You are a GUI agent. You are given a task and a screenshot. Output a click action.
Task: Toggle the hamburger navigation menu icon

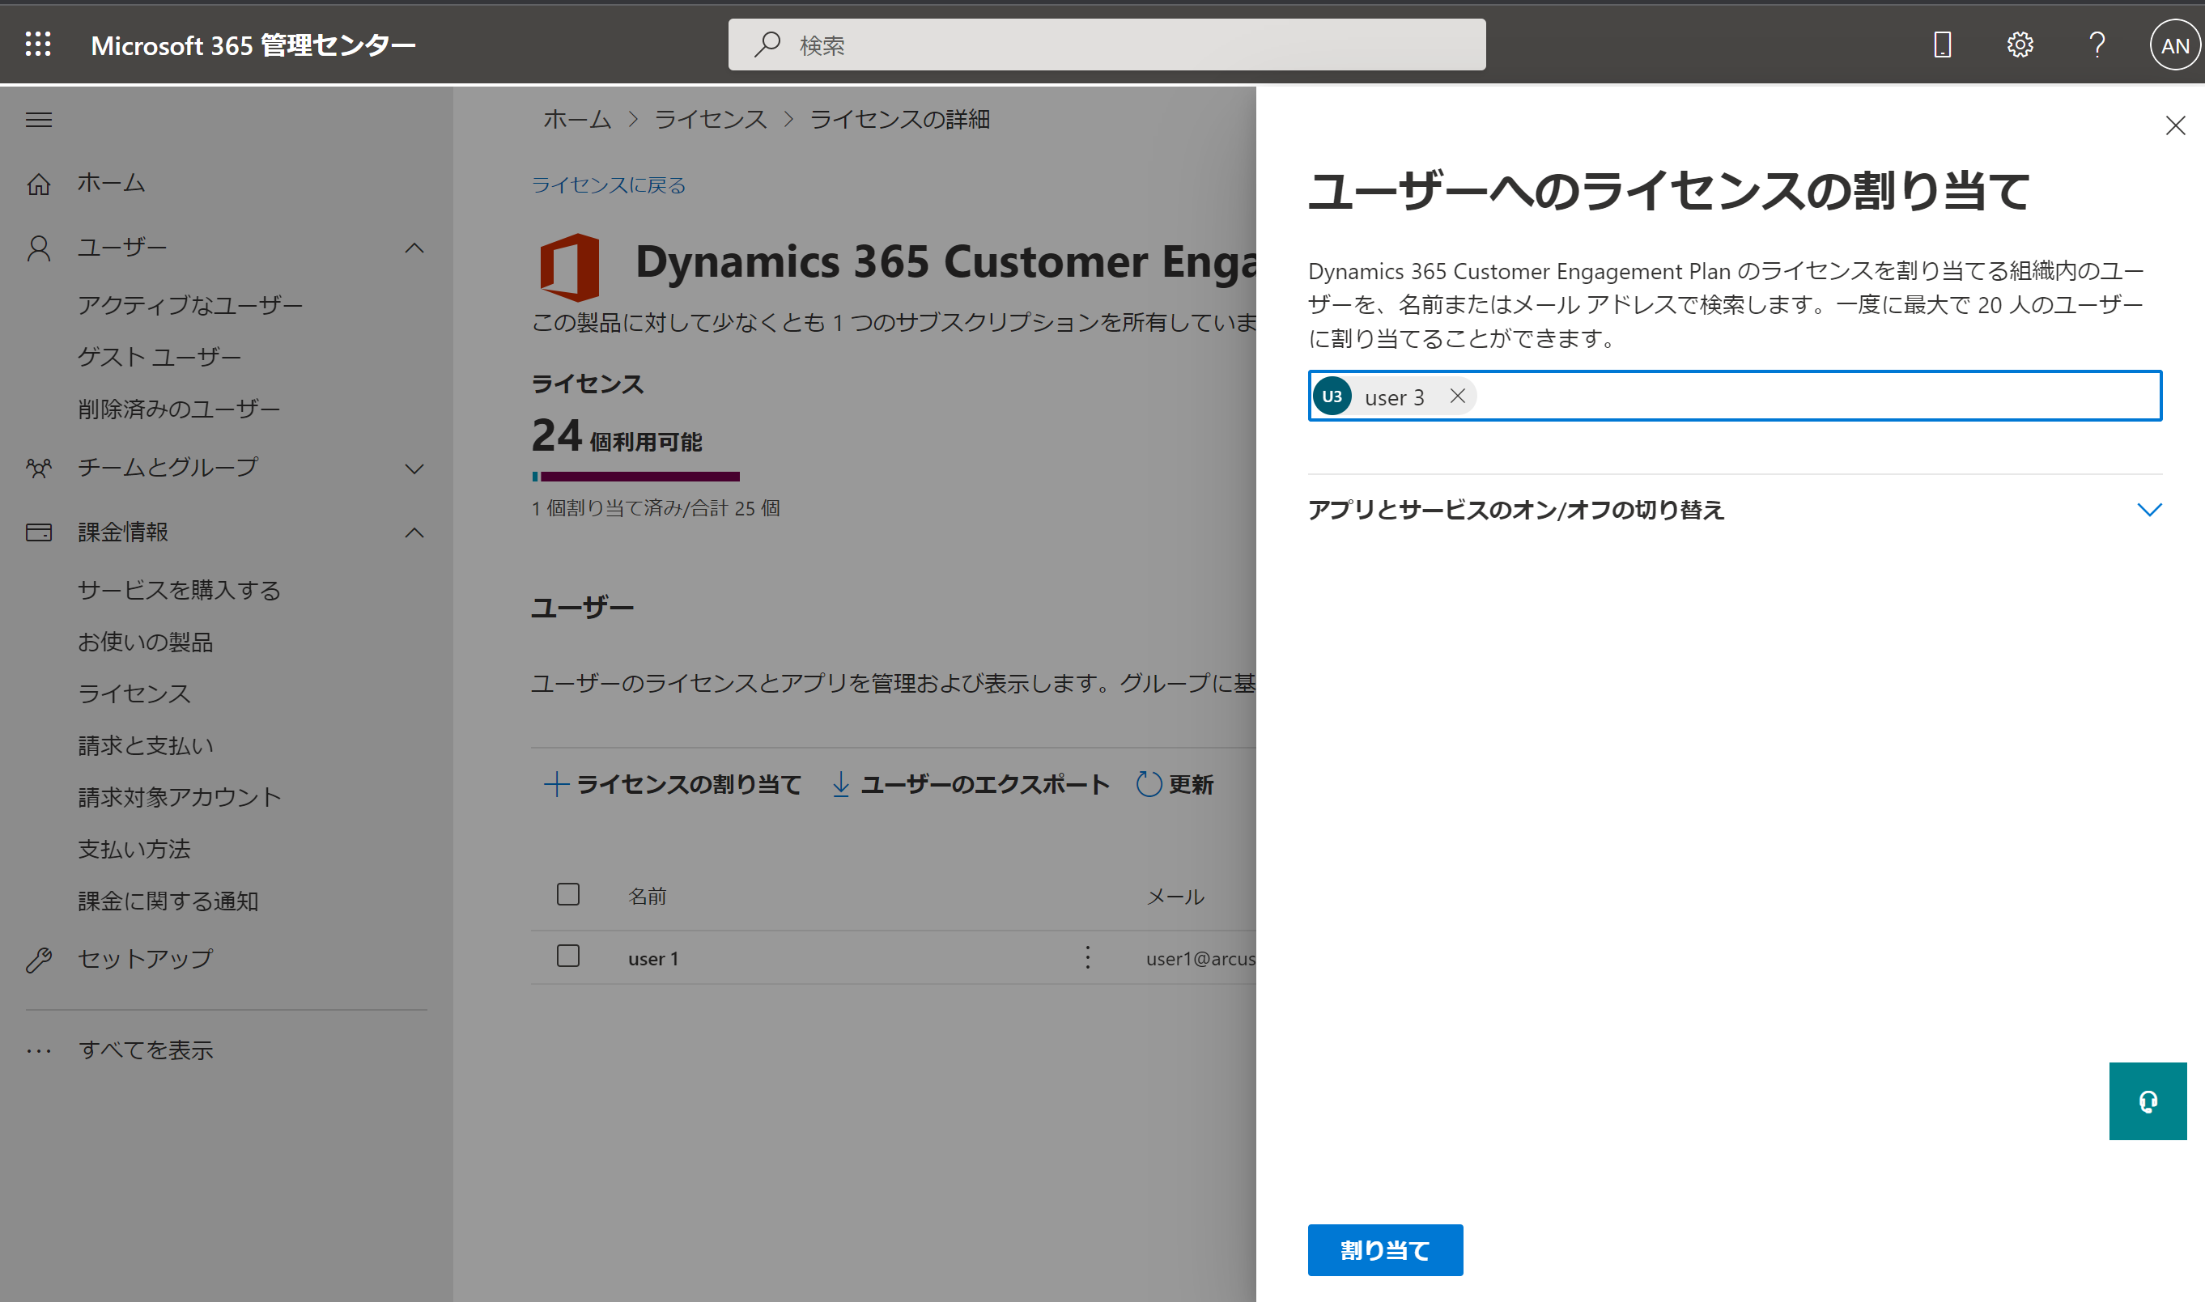click(x=39, y=119)
